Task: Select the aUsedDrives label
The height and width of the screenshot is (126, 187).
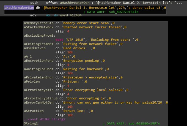Action: pos(35,48)
